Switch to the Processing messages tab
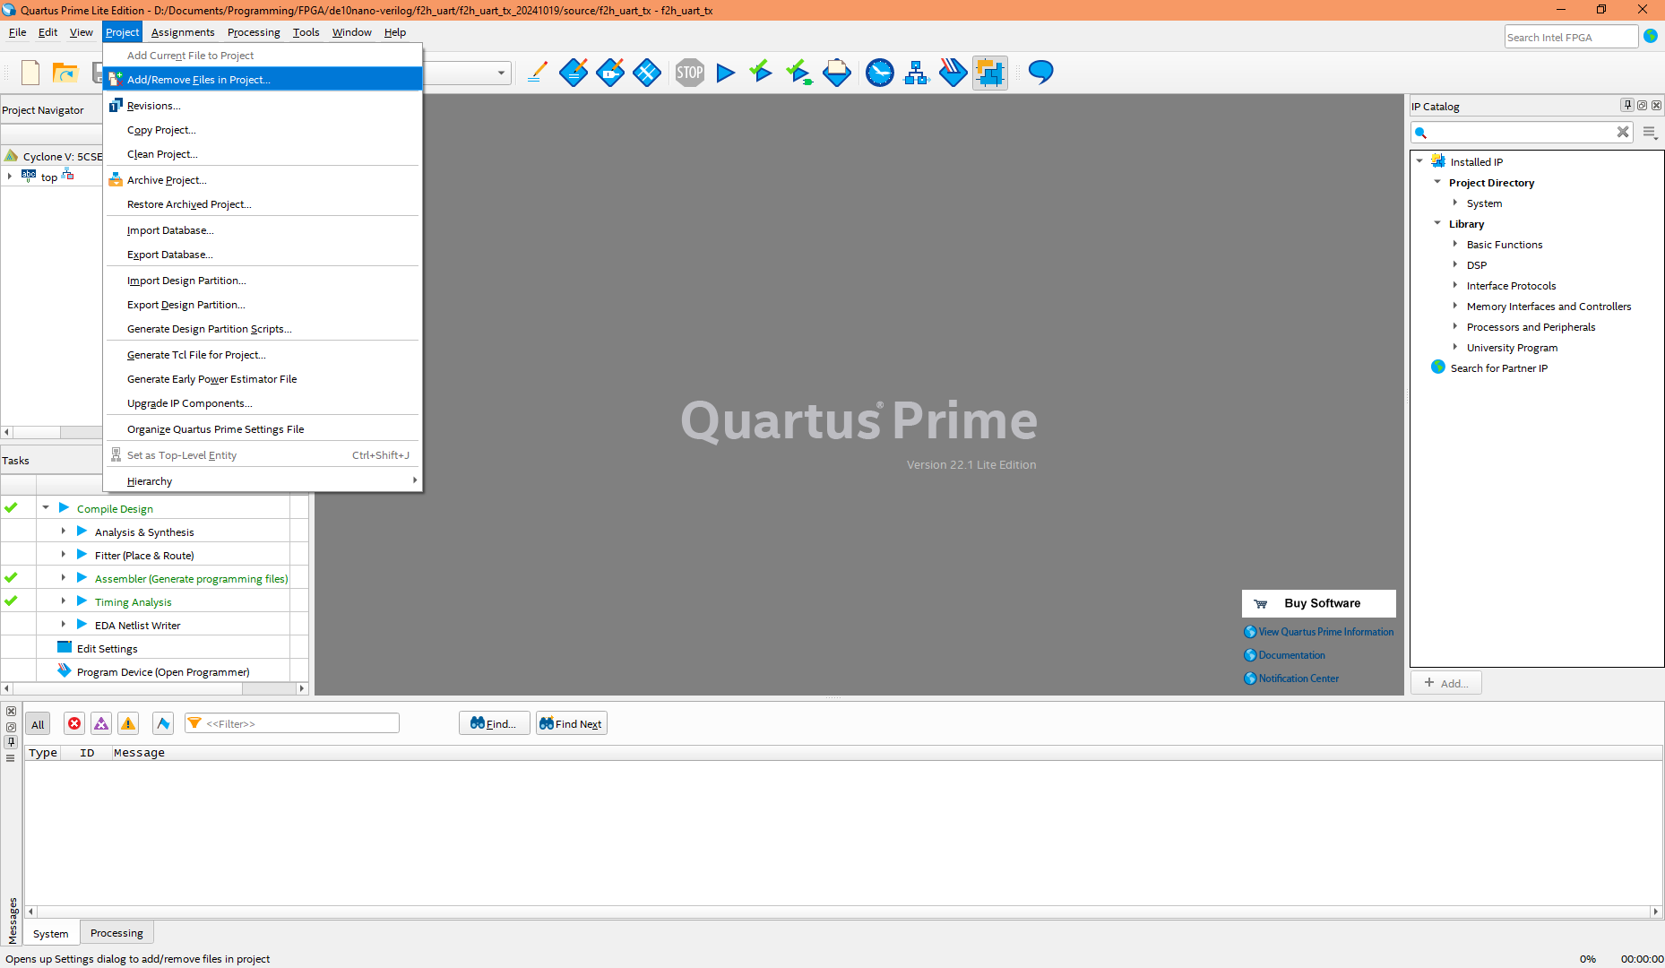This screenshot has height=968, width=1665. click(116, 933)
